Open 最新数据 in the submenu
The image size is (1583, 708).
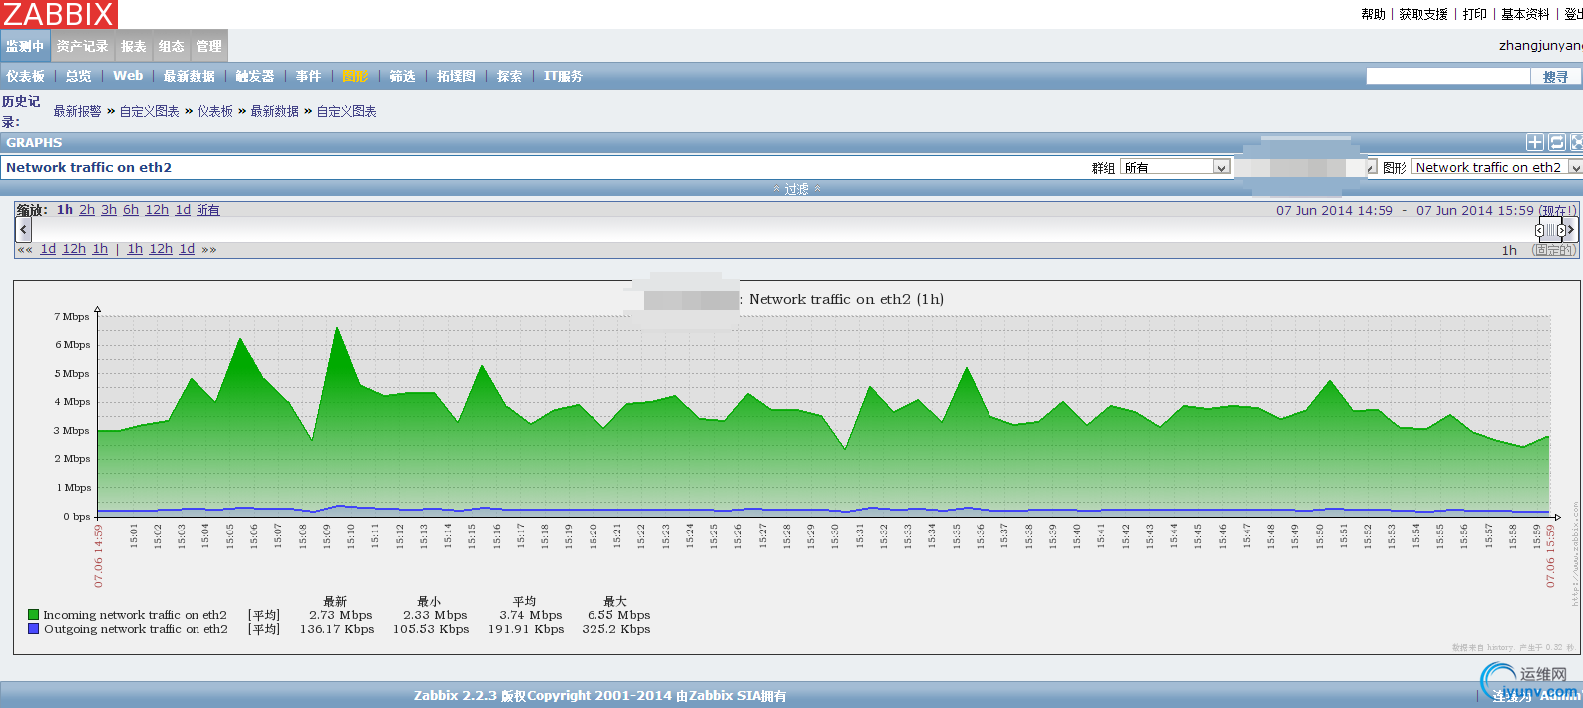pos(189,77)
